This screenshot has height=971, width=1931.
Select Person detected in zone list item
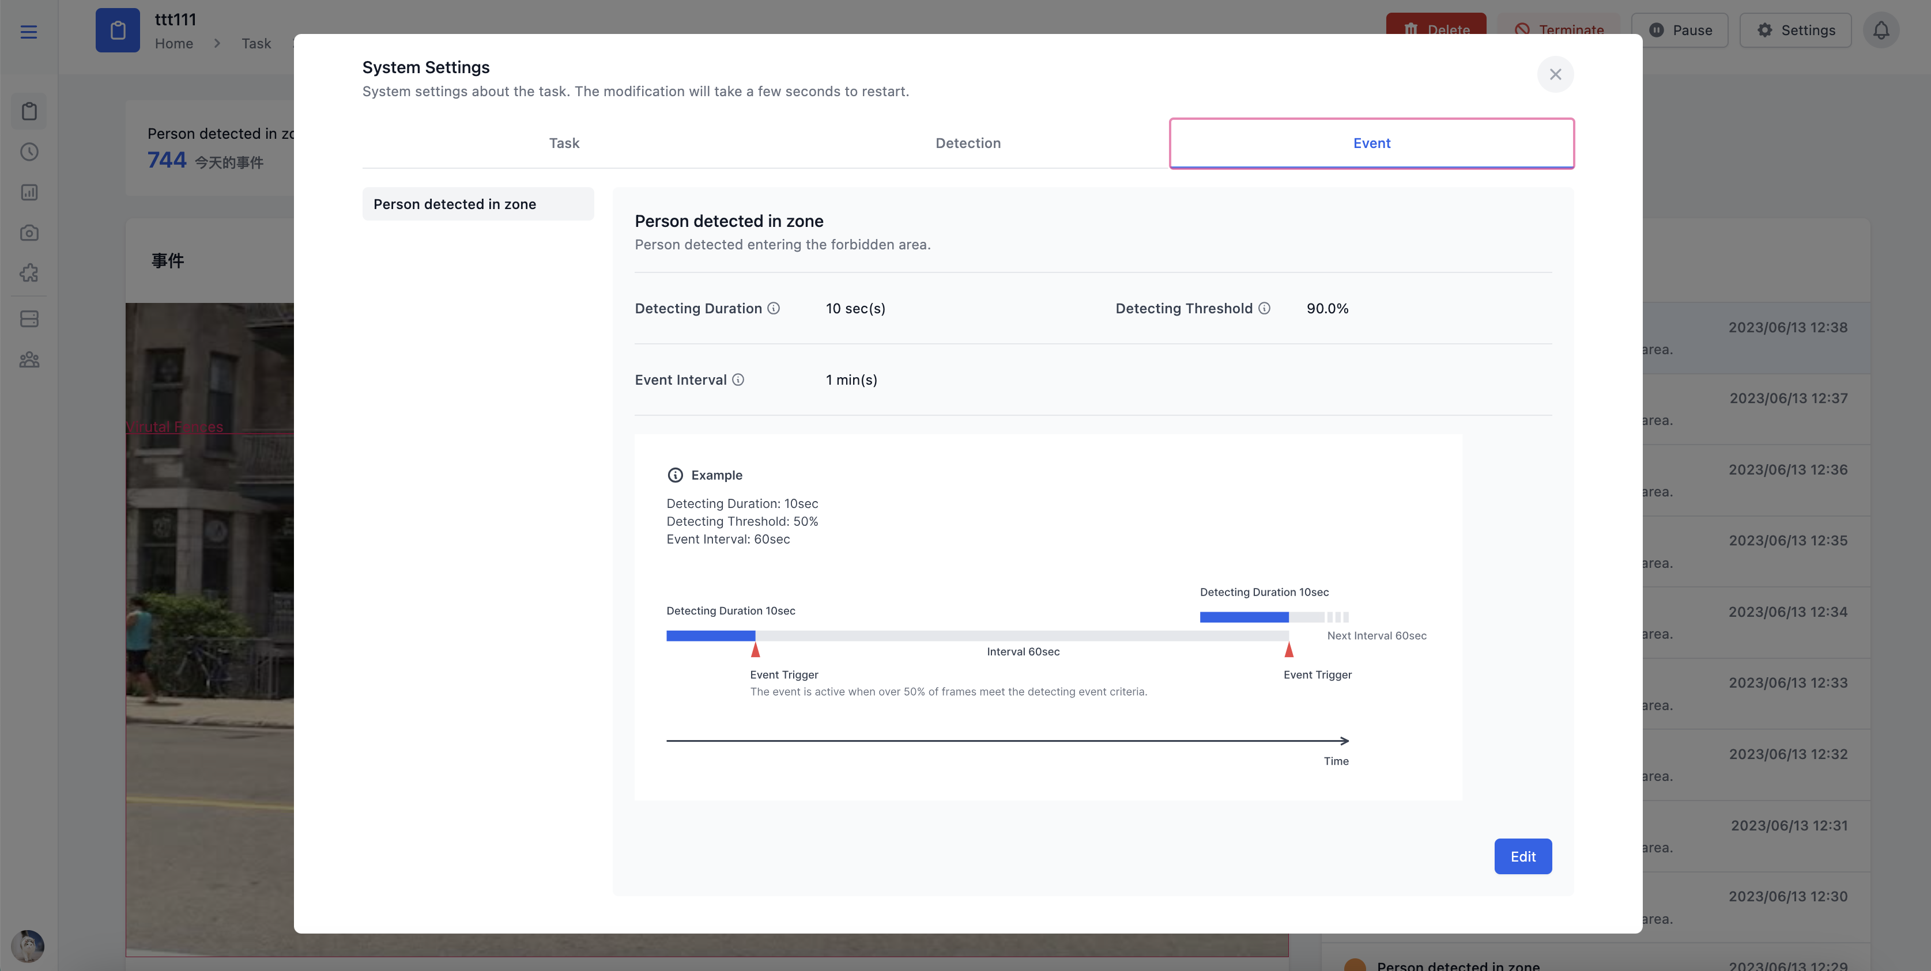point(477,204)
